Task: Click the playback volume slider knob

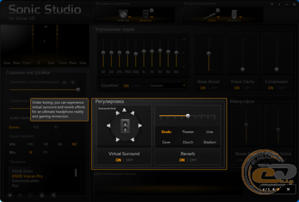Action: (78, 90)
